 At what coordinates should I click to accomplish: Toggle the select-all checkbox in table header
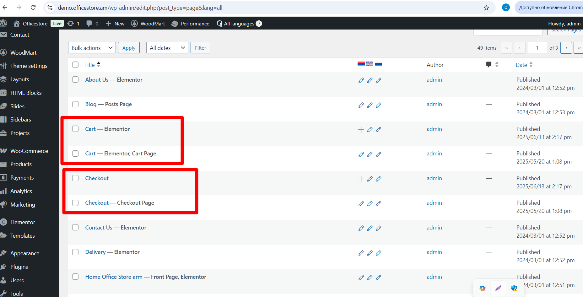point(75,65)
